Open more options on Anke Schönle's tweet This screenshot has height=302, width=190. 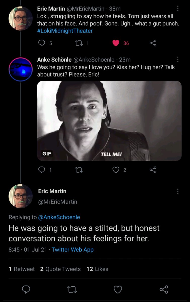pos(178,60)
